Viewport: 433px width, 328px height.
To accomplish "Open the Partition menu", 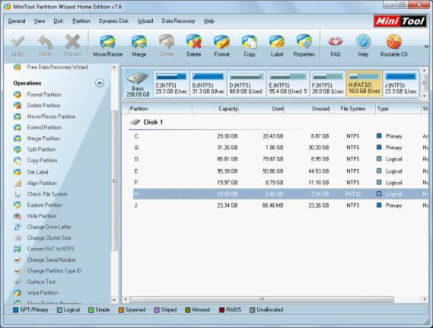I will (81, 21).
